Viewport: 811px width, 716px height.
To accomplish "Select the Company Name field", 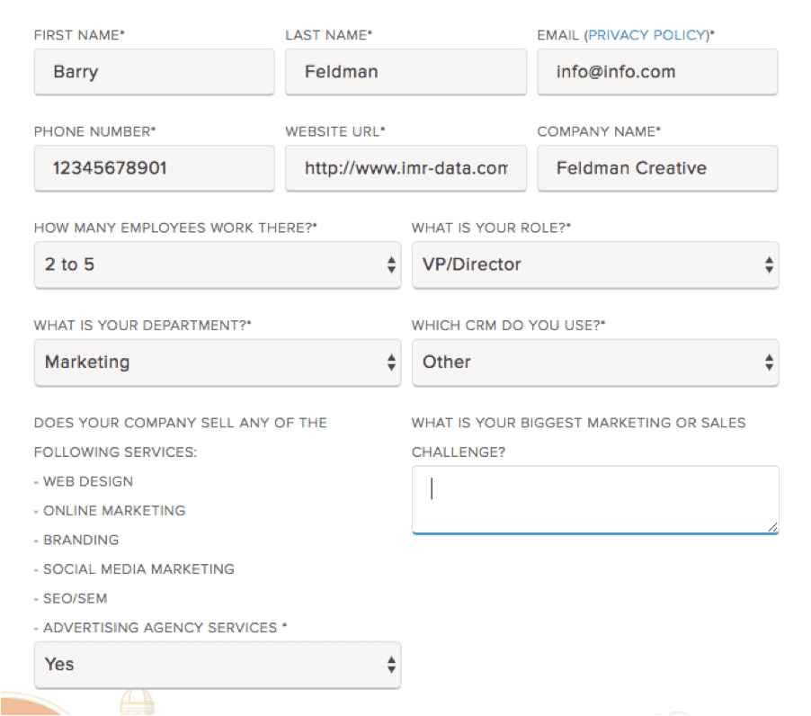I will point(657,168).
